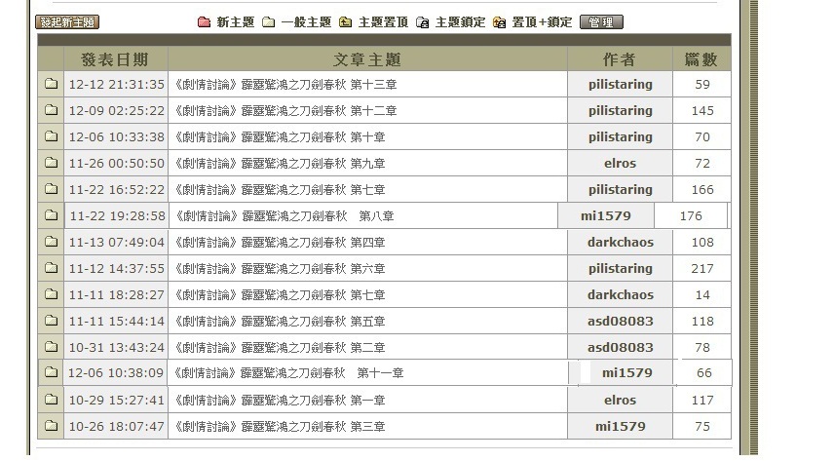This screenshot has width=834, height=461.
Task: Click folder icon of the 第八章 row
Action: click(x=51, y=215)
